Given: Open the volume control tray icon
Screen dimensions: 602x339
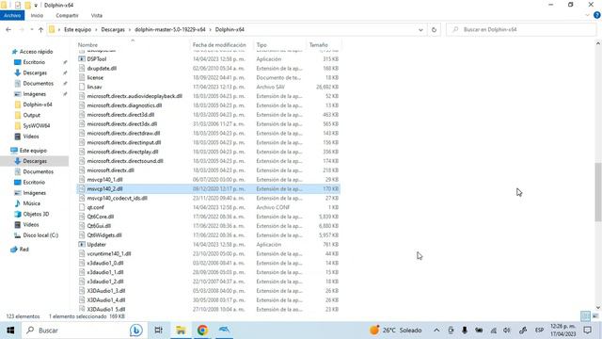Looking at the screenshot, I should (x=507, y=331).
